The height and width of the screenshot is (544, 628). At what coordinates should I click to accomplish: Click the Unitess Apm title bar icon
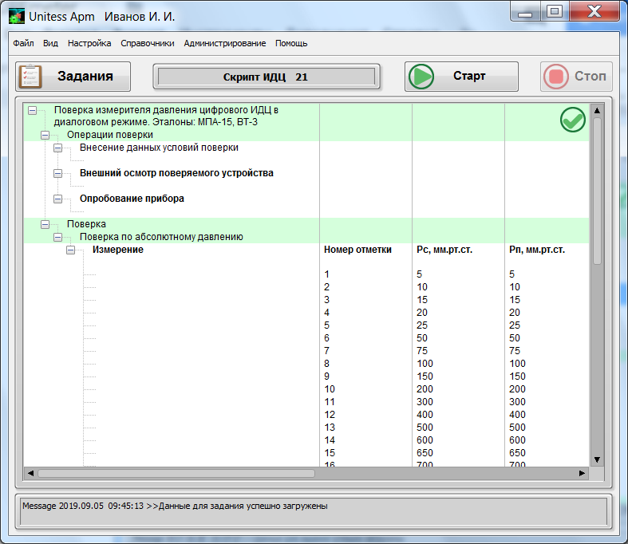16,16
